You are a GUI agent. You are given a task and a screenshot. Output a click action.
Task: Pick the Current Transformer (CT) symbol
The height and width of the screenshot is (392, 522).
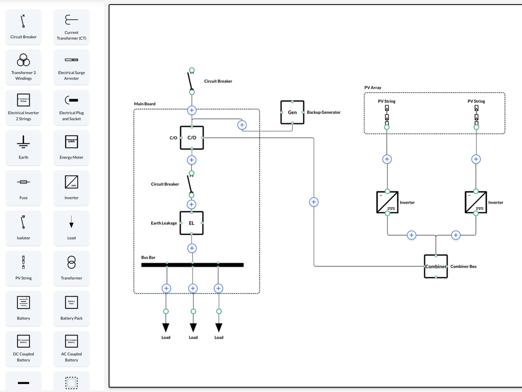[x=71, y=27]
